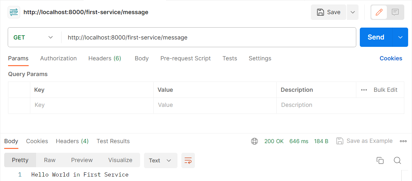This screenshot has width=412, height=181.
Task: Switch to the Visualize view mode
Action: coord(120,160)
